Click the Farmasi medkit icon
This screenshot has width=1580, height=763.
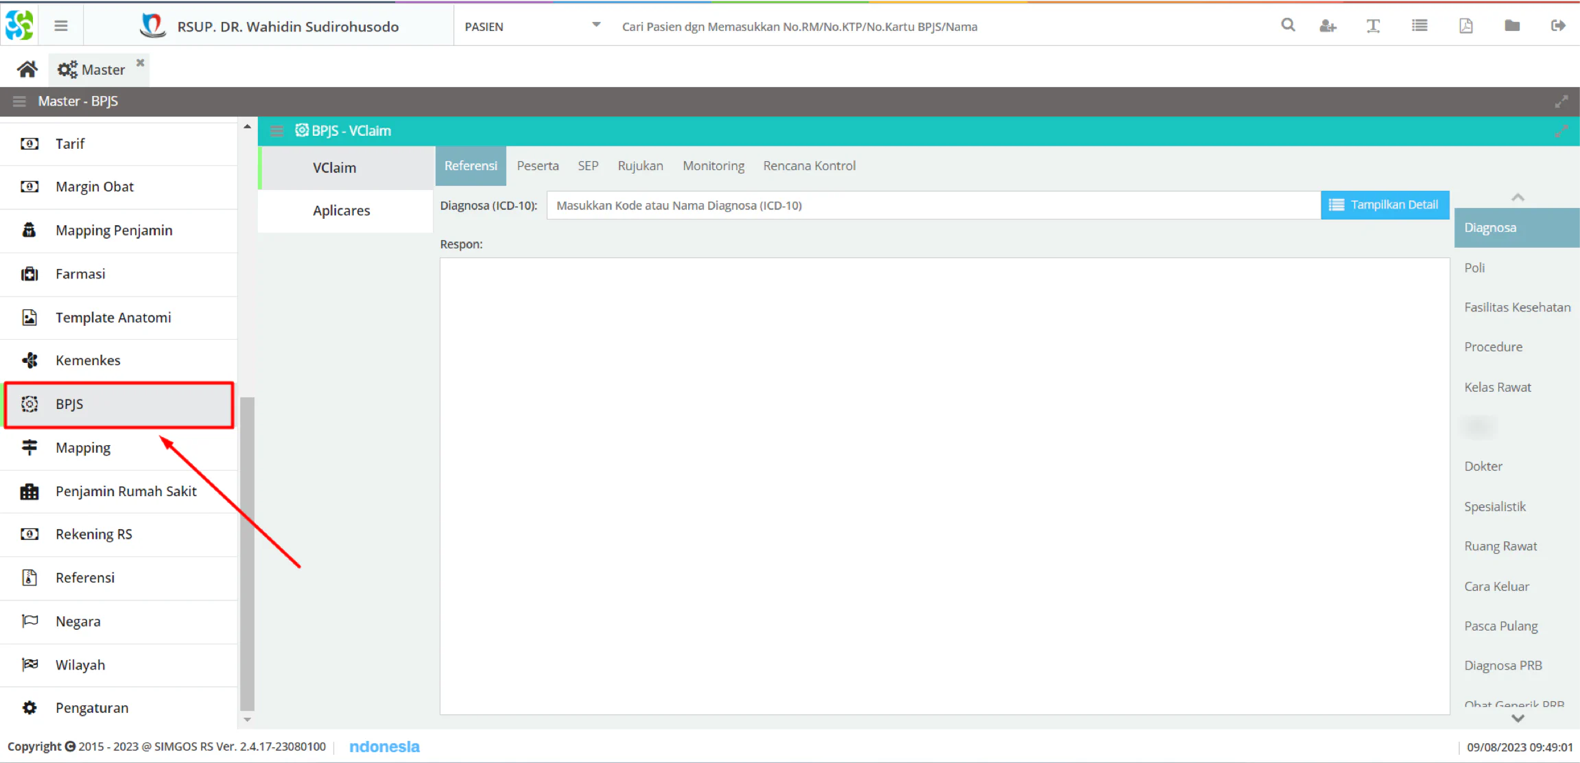click(x=30, y=274)
